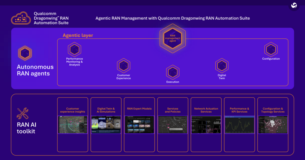Viewport: 305px width, 160px height.
Task: Open the Network Actuation Services thumbnail
Action: click(x=206, y=125)
